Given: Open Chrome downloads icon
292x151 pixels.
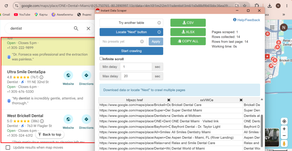Looking at the screenshot, I should pyautogui.click(x=269, y=6).
